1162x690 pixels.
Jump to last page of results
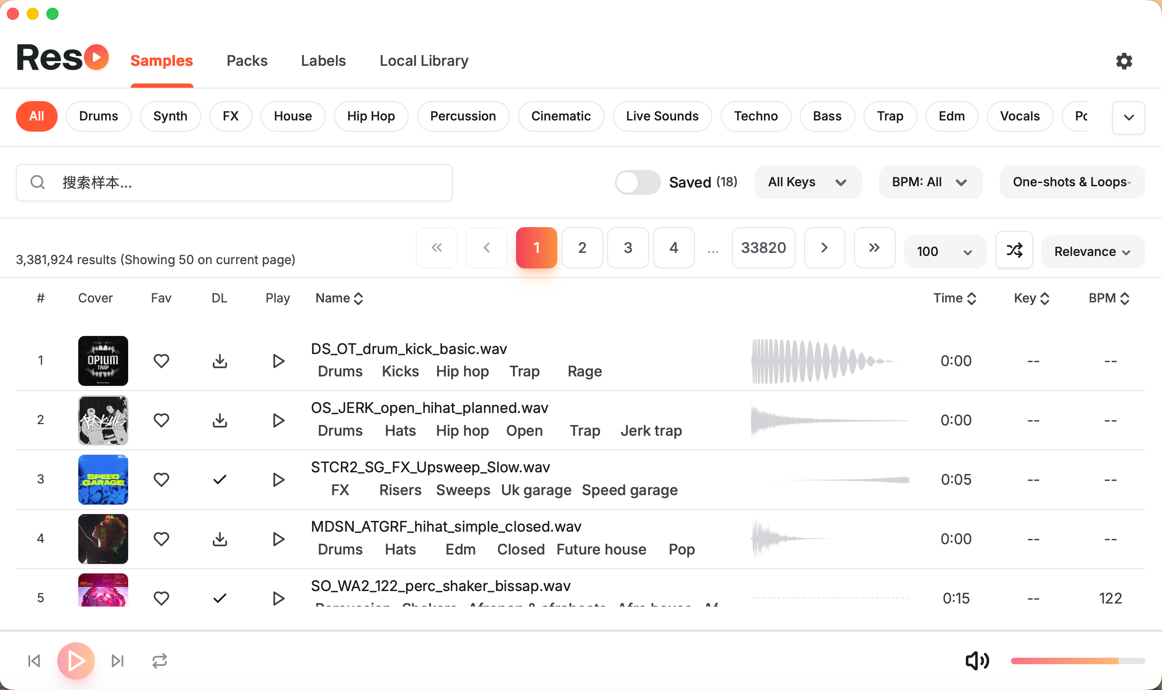coord(874,248)
